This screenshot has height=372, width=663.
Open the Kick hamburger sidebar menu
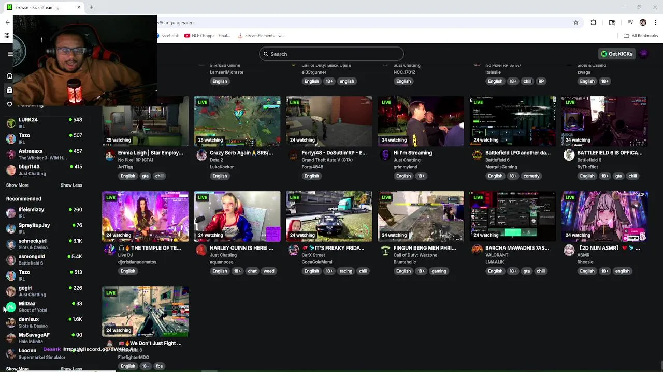10,54
